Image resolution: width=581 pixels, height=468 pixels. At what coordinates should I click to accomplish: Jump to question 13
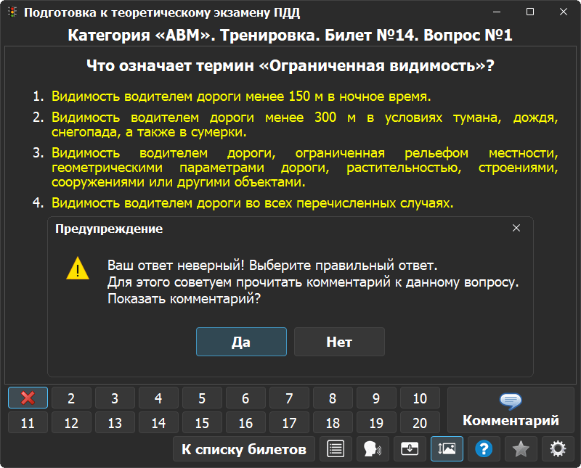tap(115, 422)
